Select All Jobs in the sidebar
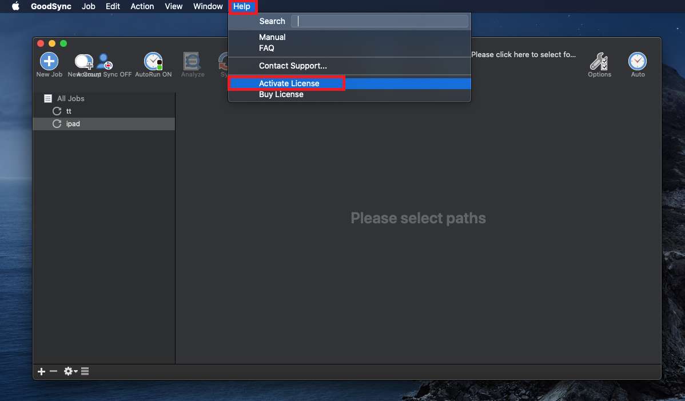 pyautogui.click(x=70, y=99)
